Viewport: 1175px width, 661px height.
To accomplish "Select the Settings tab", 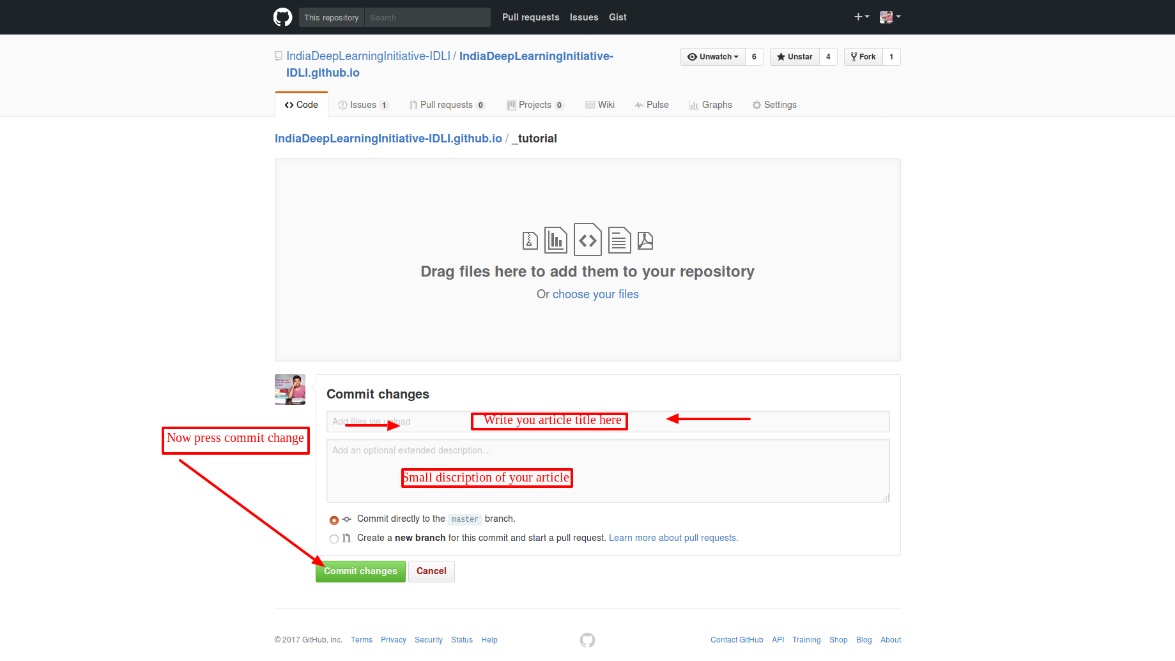I will pyautogui.click(x=774, y=105).
